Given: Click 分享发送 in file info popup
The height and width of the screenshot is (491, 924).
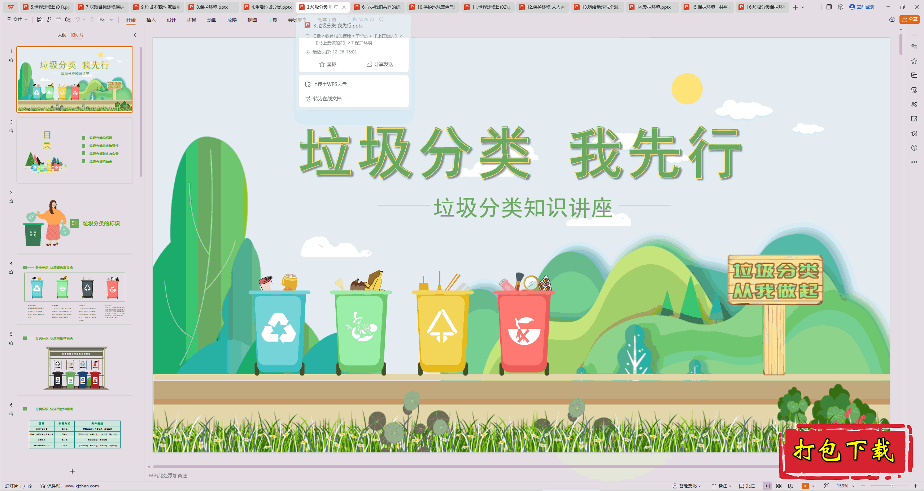Looking at the screenshot, I should (380, 64).
